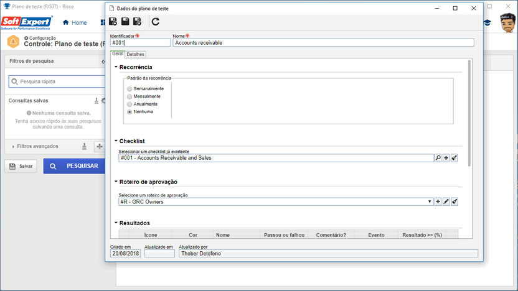Viewport: 518px width, 291px height.
Task: Click the dialog vertical scrollbar
Action: (x=469, y=113)
